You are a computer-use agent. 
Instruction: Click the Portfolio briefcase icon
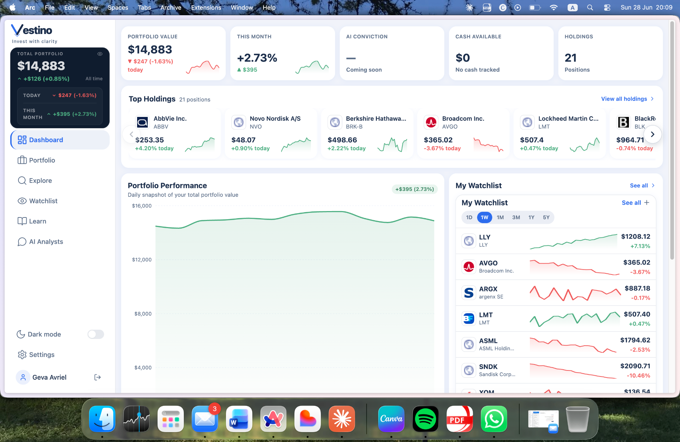point(22,160)
